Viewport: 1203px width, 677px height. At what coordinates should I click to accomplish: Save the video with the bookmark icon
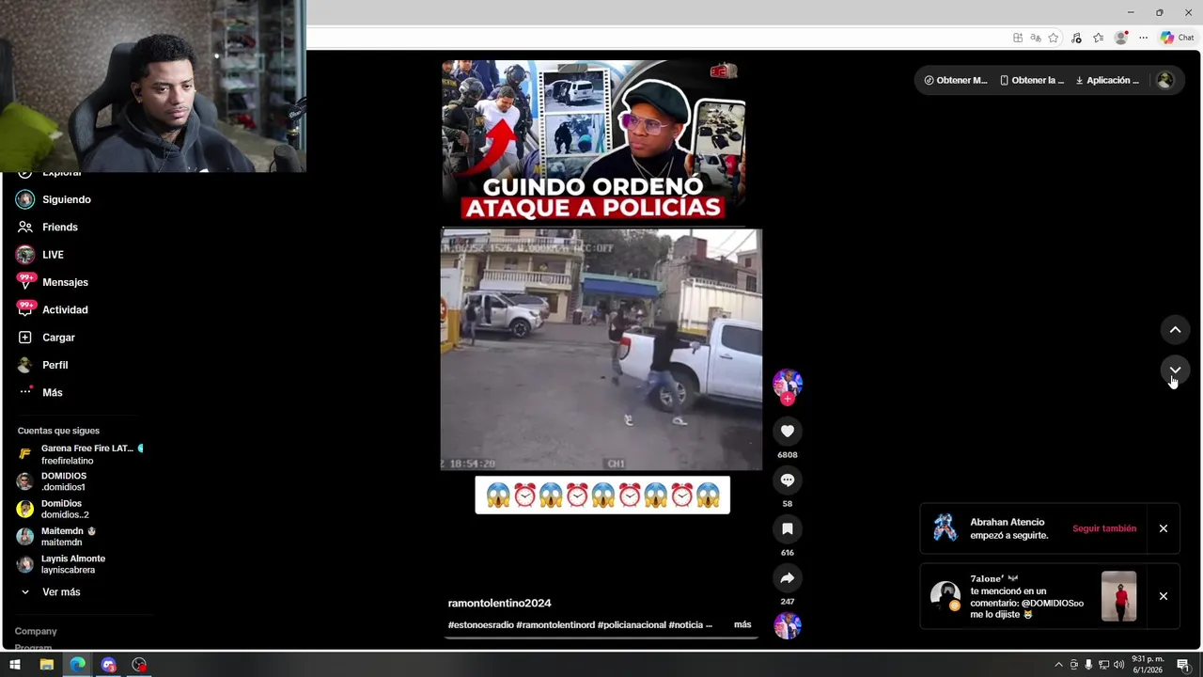pos(788,528)
